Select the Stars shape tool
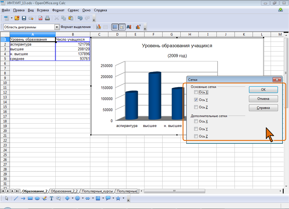The image size is (289, 209). (118, 198)
